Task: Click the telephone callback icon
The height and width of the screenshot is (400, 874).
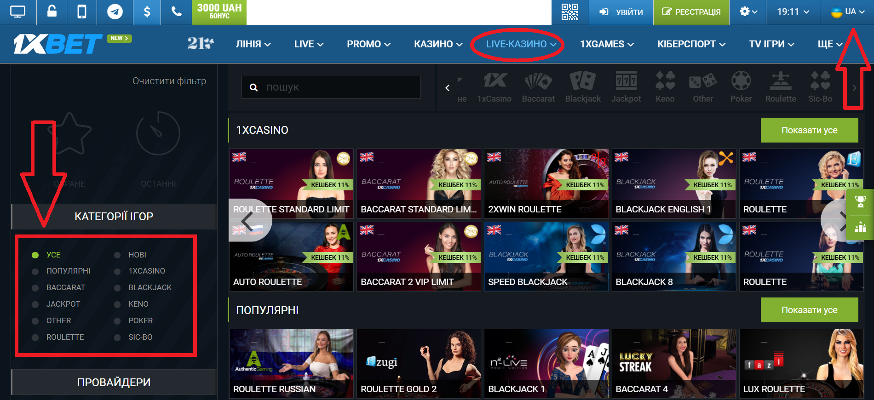Action: pyautogui.click(x=177, y=12)
